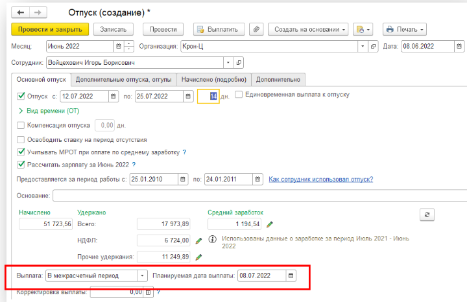Open link Как сотрудник использовал отпуск?

coord(320,179)
